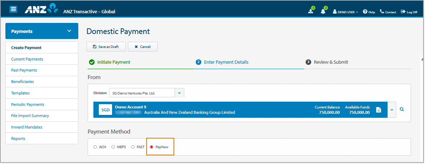Expand the Division dropdown arrow

pos(179,93)
